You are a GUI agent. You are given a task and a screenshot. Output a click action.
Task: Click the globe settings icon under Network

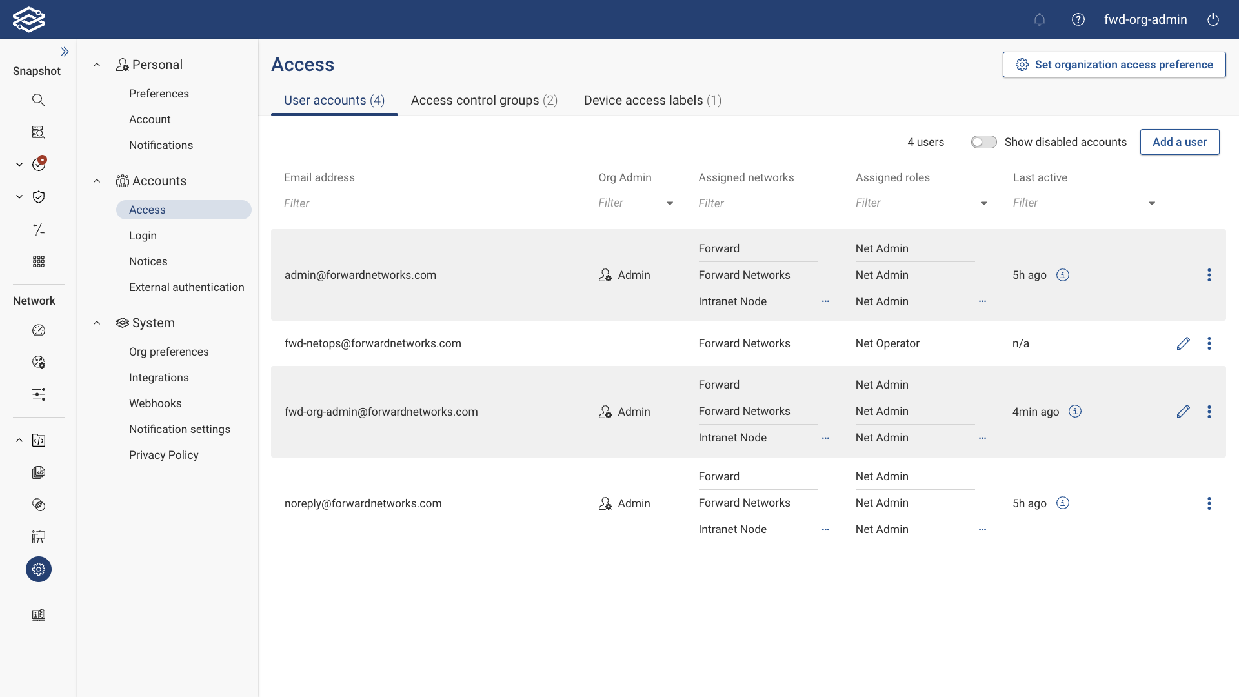click(x=39, y=362)
